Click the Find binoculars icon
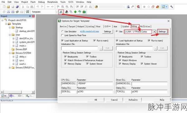Viewport: 187px width, 113px height. (x=128, y=7)
